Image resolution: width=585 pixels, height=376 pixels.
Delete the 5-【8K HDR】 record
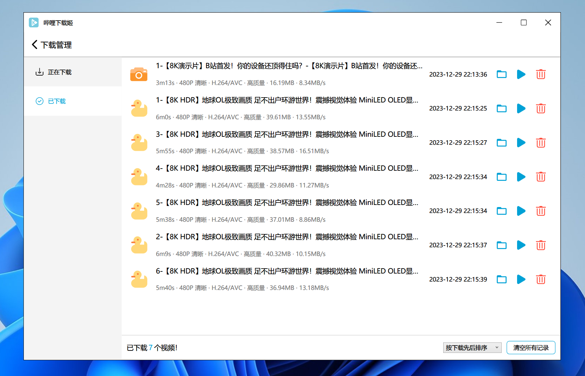541,211
